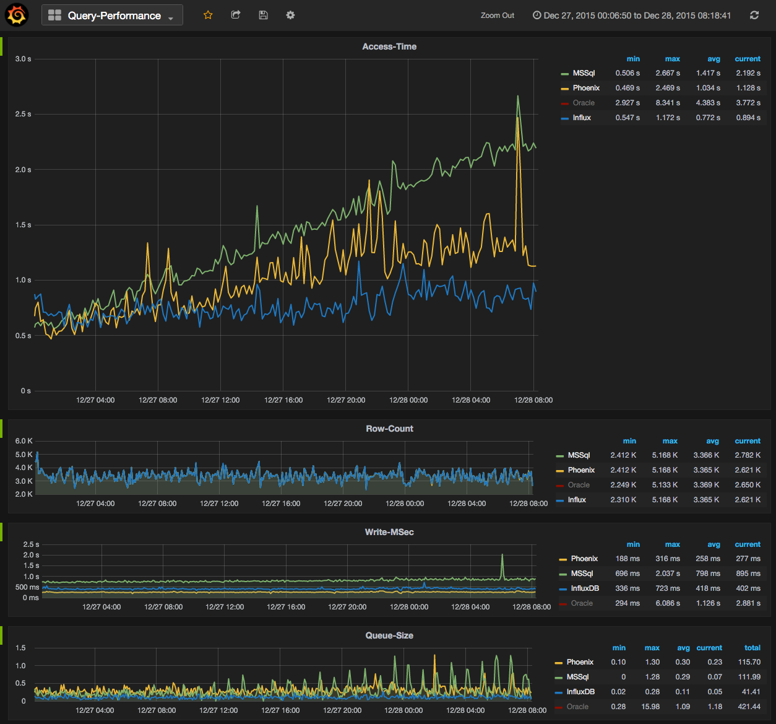Open the share dashboard icon

pyautogui.click(x=236, y=15)
